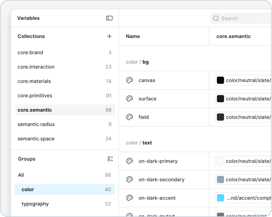Screen dimensions: 272x217
Task: Click the on-dark-accent alias value field
Action: point(243,198)
